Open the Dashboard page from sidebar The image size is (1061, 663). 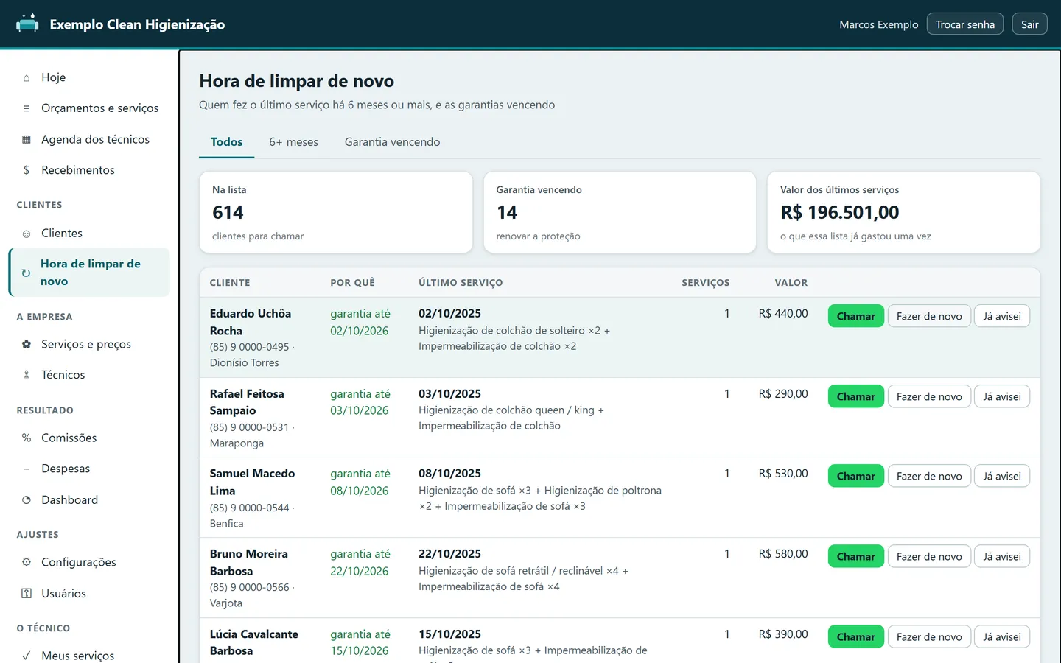pyautogui.click(x=89, y=499)
